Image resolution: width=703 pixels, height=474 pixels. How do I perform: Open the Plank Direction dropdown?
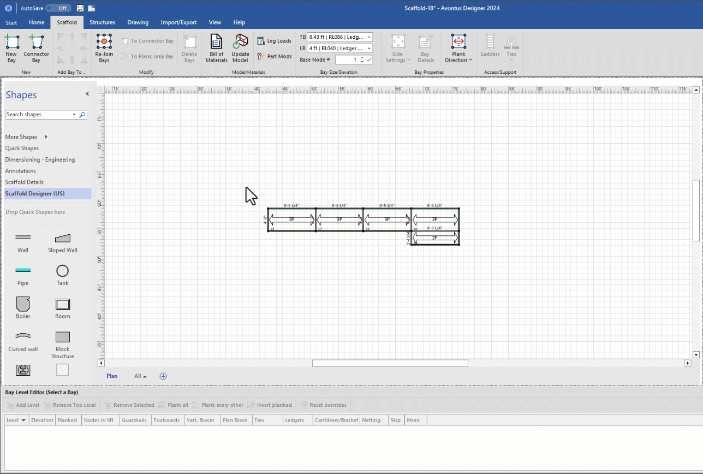458,60
